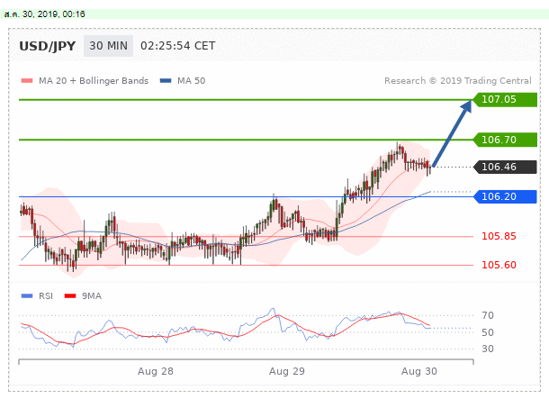Screen dimensions: 549x399
Task: Click the Aug 29 date axis label
Action: (287, 371)
